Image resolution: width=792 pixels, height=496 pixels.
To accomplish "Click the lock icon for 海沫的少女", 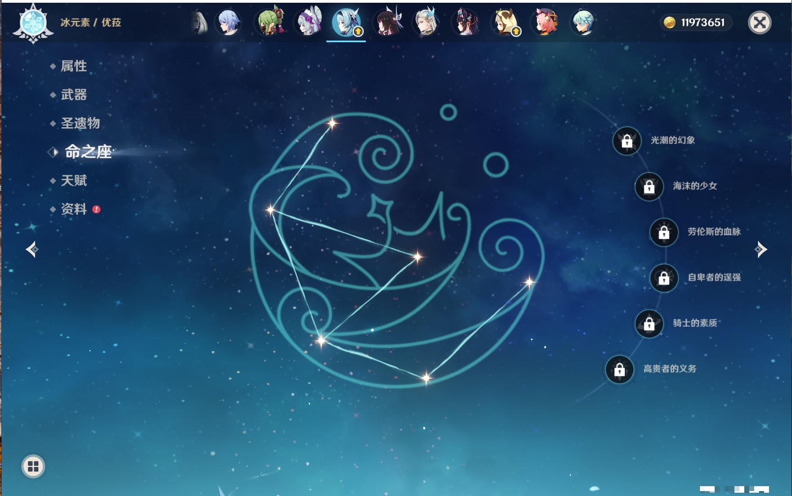I will [649, 187].
